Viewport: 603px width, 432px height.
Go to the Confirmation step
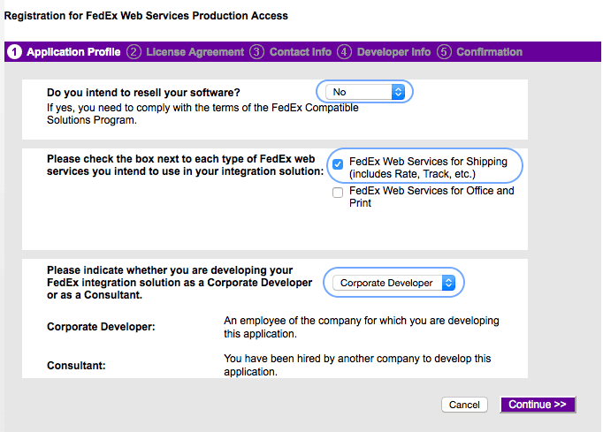pos(489,52)
